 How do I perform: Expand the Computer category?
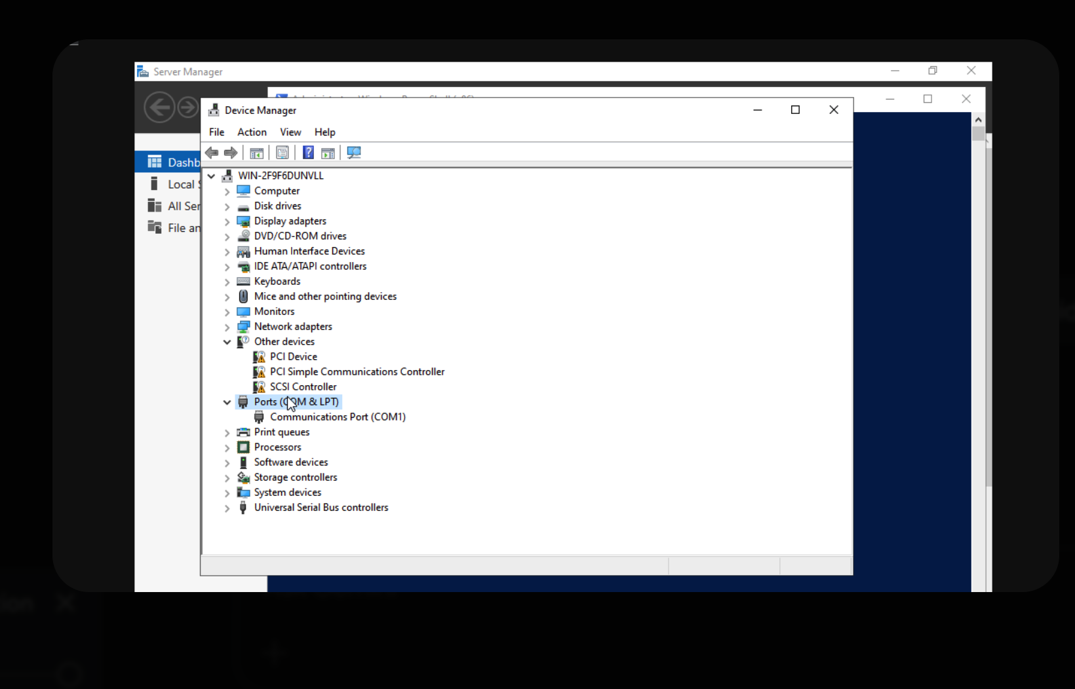click(x=227, y=191)
